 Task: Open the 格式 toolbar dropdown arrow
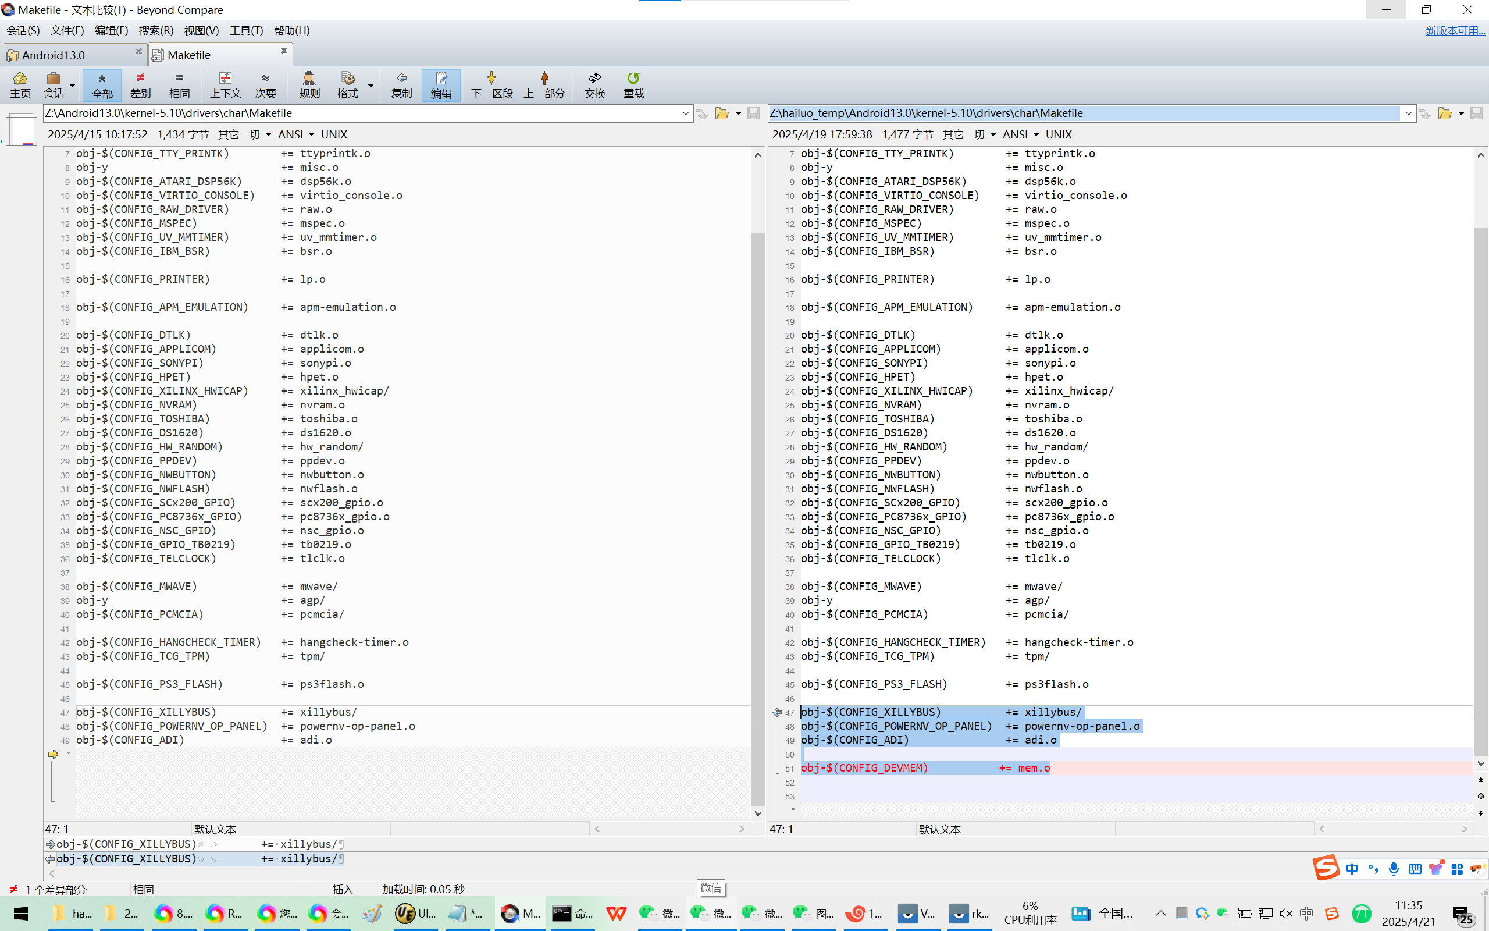click(x=371, y=85)
